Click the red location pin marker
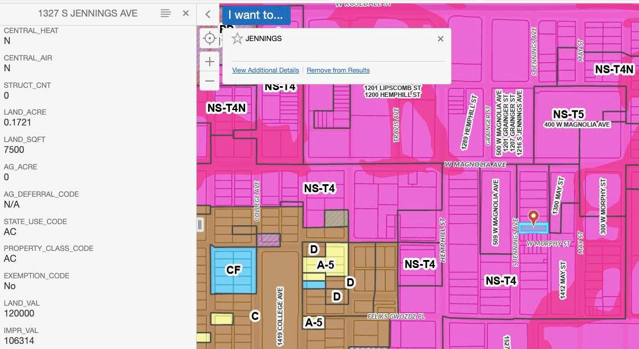 coord(533,216)
